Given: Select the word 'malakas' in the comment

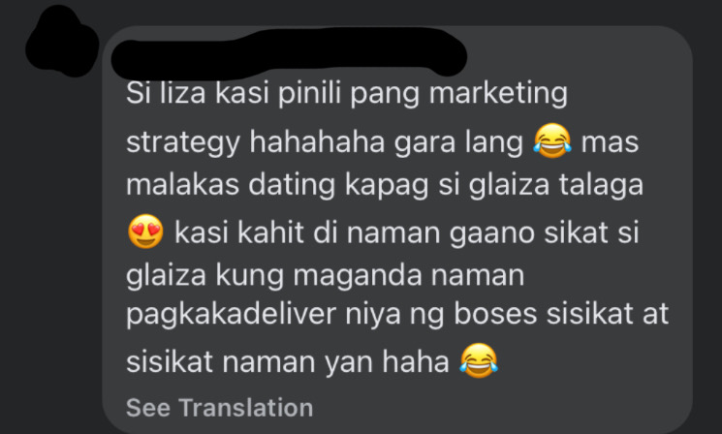Looking at the screenshot, I should [x=182, y=185].
